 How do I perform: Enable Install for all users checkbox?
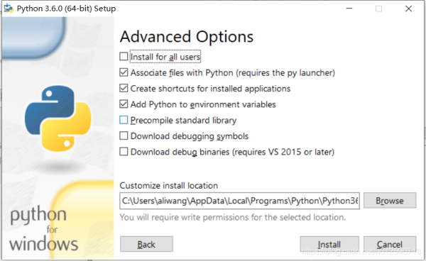124,57
